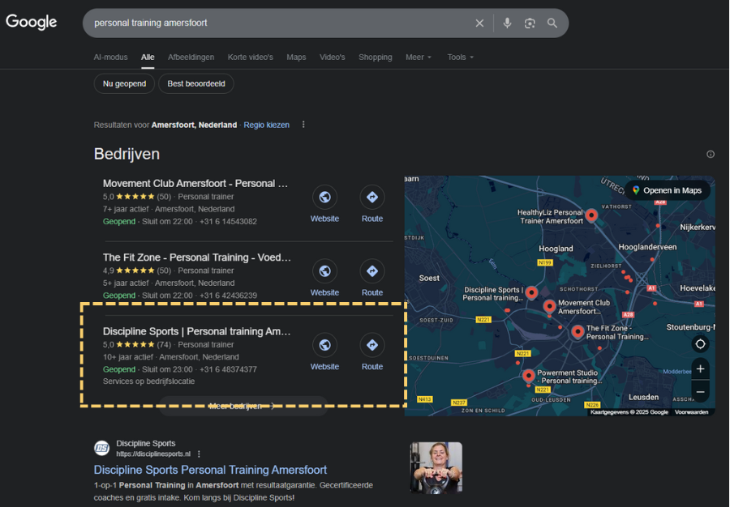The width and height of the screenshot is (730, 507).
Task: Click the HealthyLiz Personal Trainer map pin
Action: coord(591,215)
